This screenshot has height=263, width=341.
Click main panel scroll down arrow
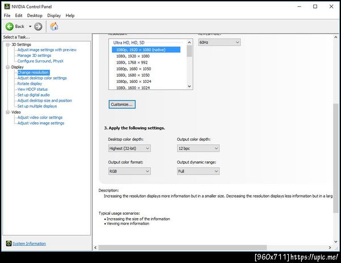tap(336, 242)
